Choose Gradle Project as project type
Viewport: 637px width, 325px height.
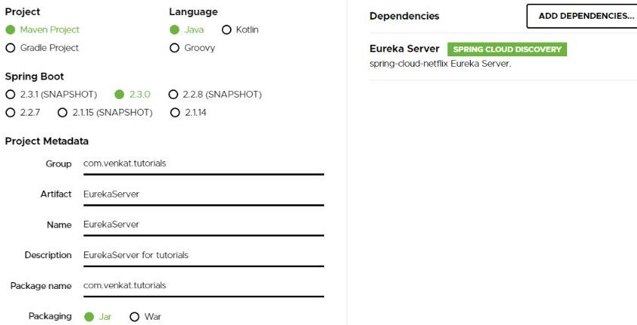(10, 48)
